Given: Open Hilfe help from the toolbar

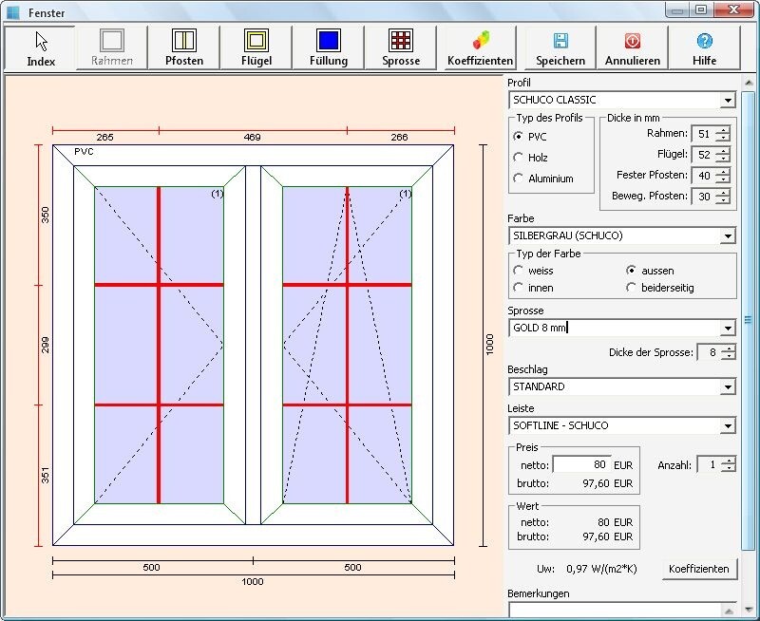Looking at the screenshot, I should 704,48.
